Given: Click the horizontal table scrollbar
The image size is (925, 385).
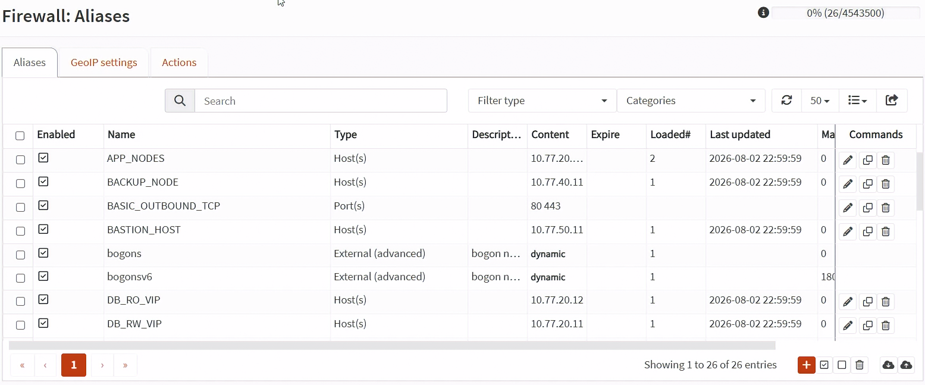Looking at the screenshot, I should click(392, 345).
